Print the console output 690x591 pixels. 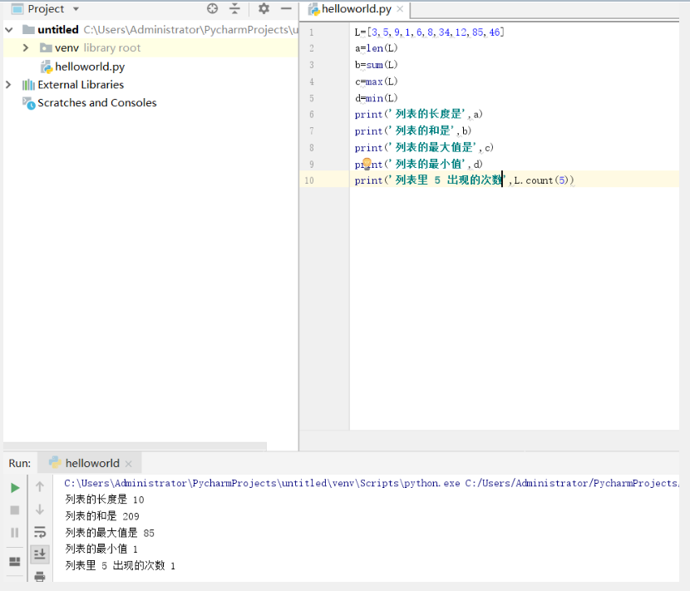[40, 575]
